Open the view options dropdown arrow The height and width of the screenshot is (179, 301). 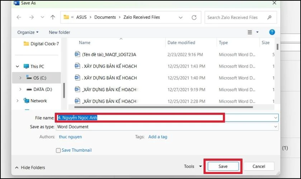coord(257,32)
